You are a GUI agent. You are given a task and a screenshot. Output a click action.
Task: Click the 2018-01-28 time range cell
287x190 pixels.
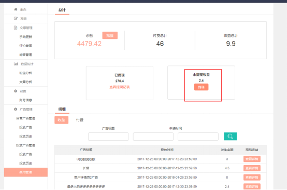pyautogui.click(x=167, y=178)
